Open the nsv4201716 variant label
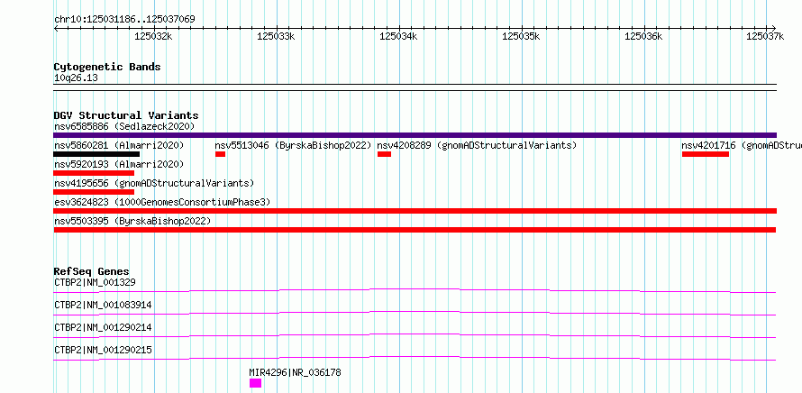The width and height of the screenshot is (802, 393). point(742,145)
